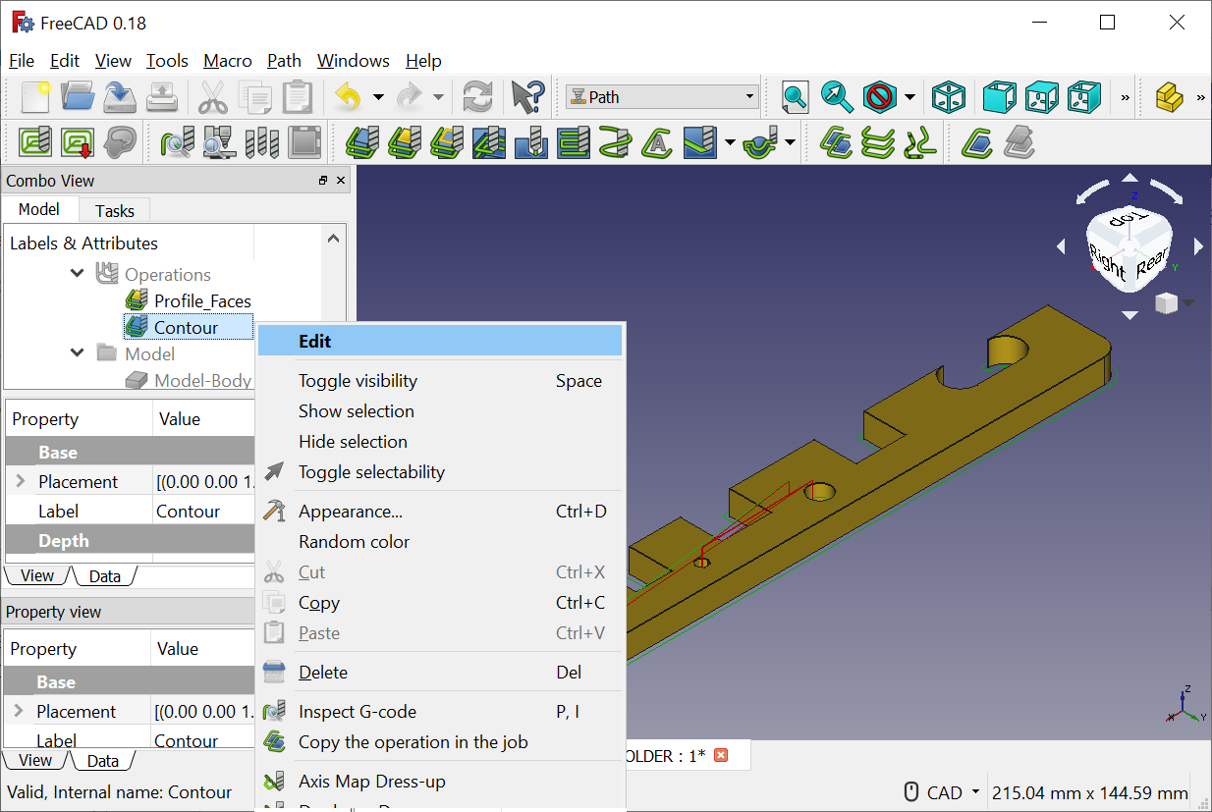Click the Refresh/recompute icon
Viewport: 1212px width, 812px height.
click(477, 97)
